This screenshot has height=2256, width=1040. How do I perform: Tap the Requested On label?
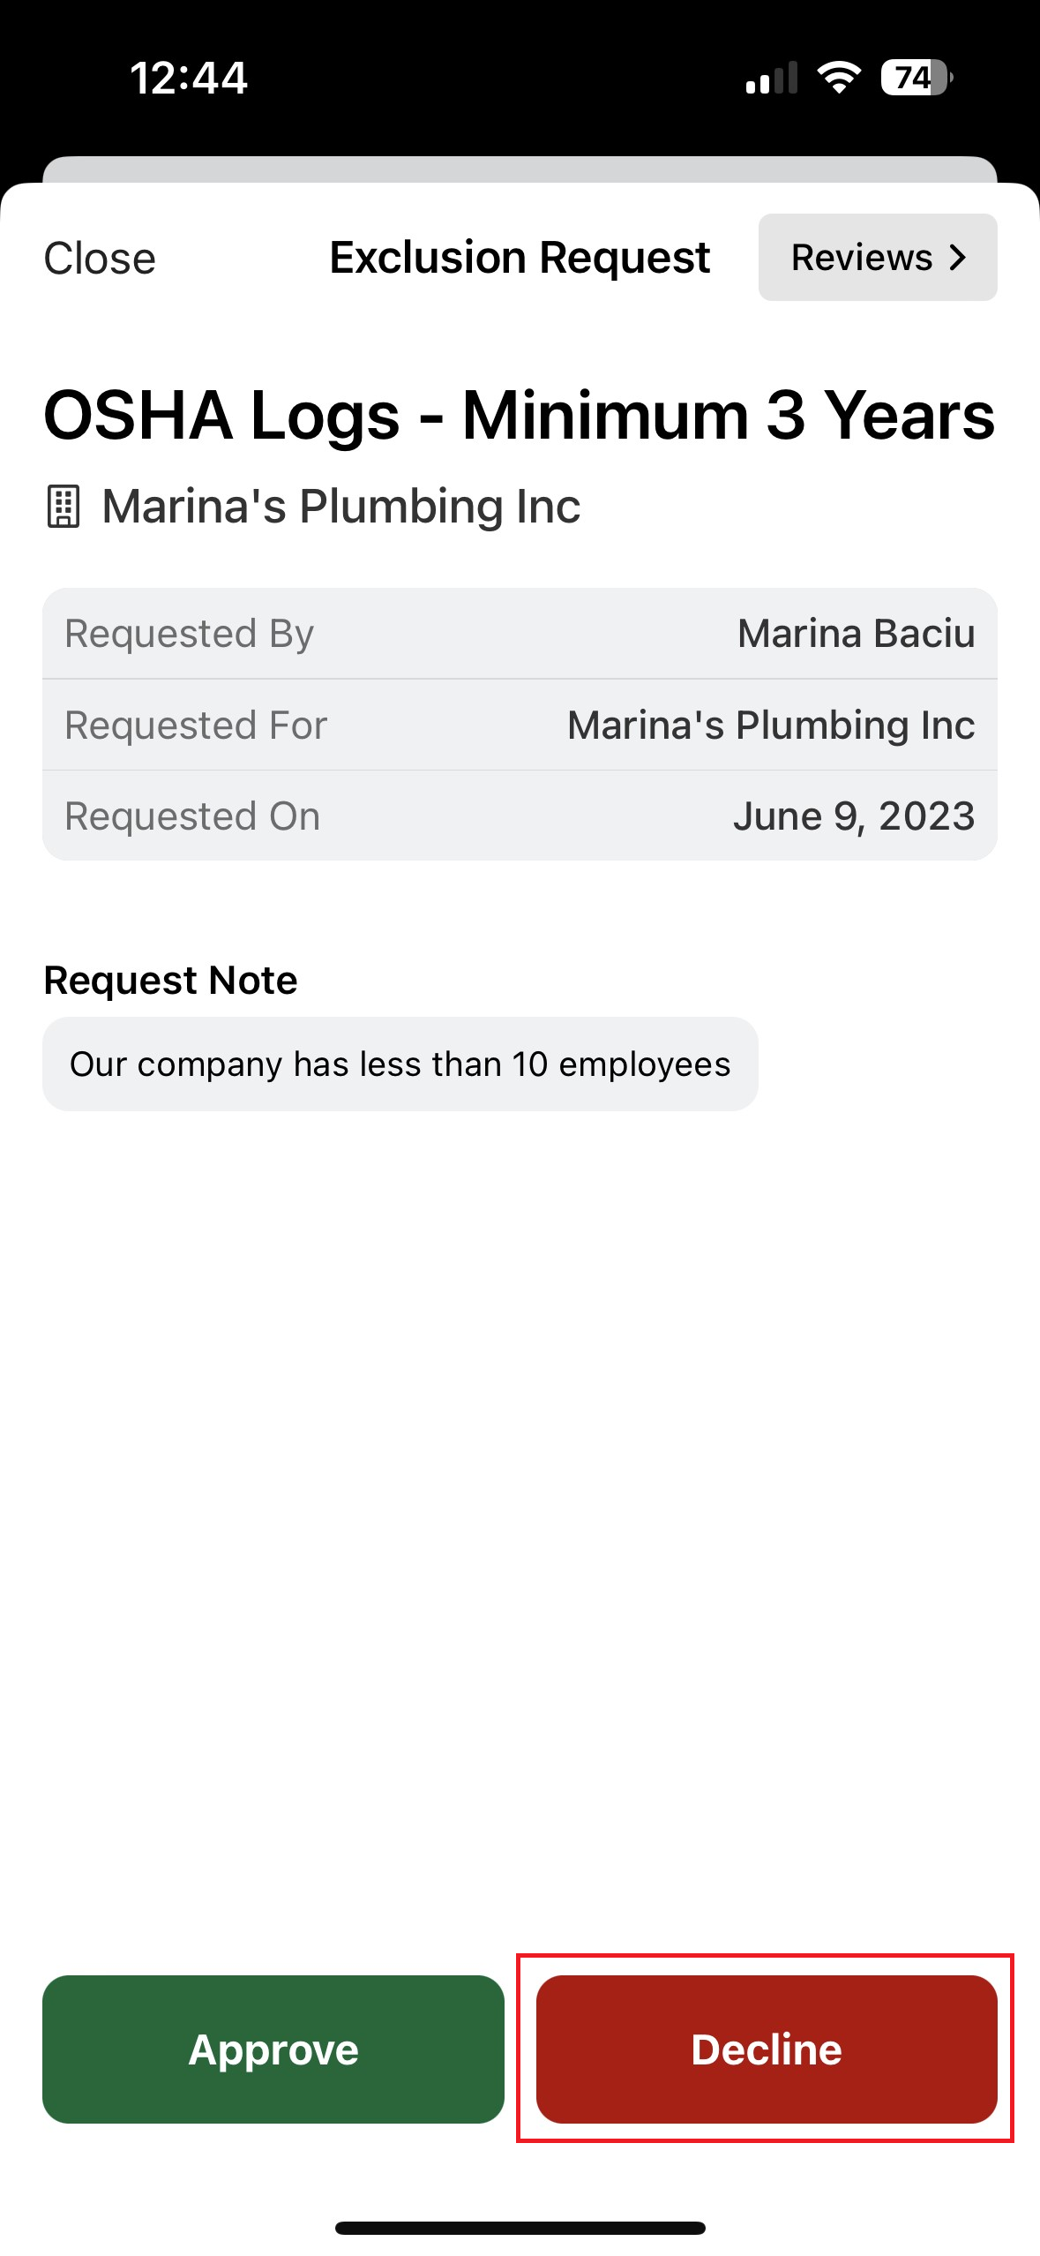click(192, 816)
